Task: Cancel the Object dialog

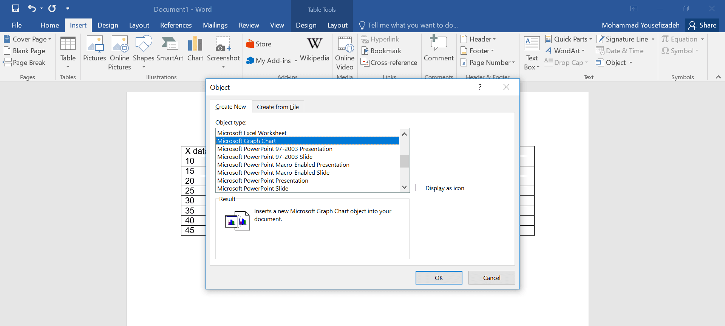Action: [x=492, y=278]
